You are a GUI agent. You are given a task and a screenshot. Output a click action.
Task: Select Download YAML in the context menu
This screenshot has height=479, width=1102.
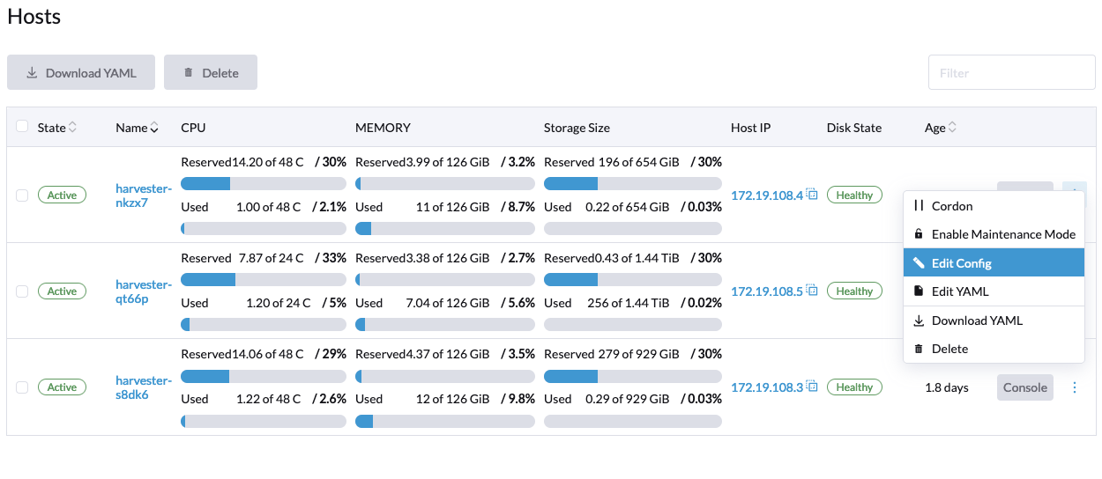976,321
